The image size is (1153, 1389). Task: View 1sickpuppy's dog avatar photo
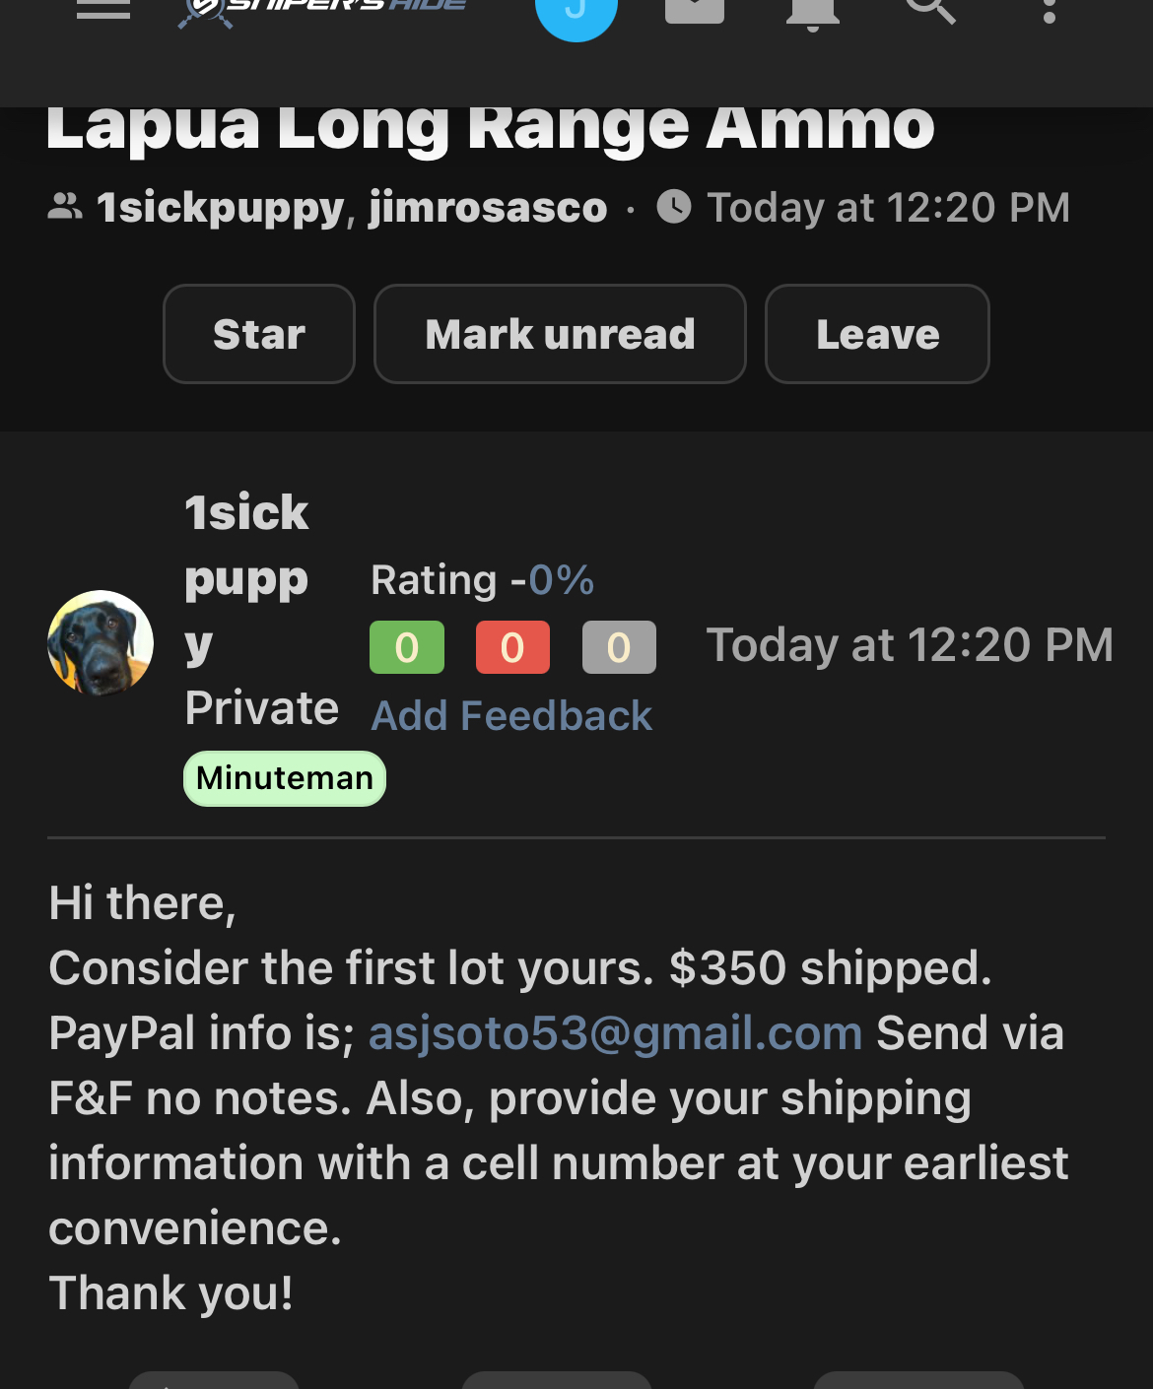pyautogui.click(x=101, y=643)
